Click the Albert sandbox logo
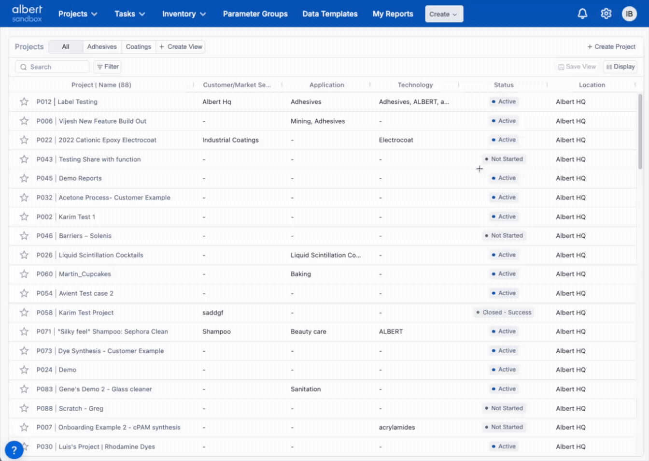 [27, 14]
